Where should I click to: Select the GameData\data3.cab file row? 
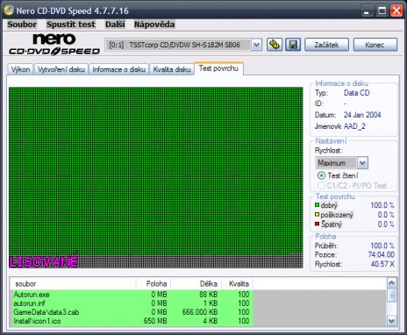pyautogui.click(x=132, y=312)
